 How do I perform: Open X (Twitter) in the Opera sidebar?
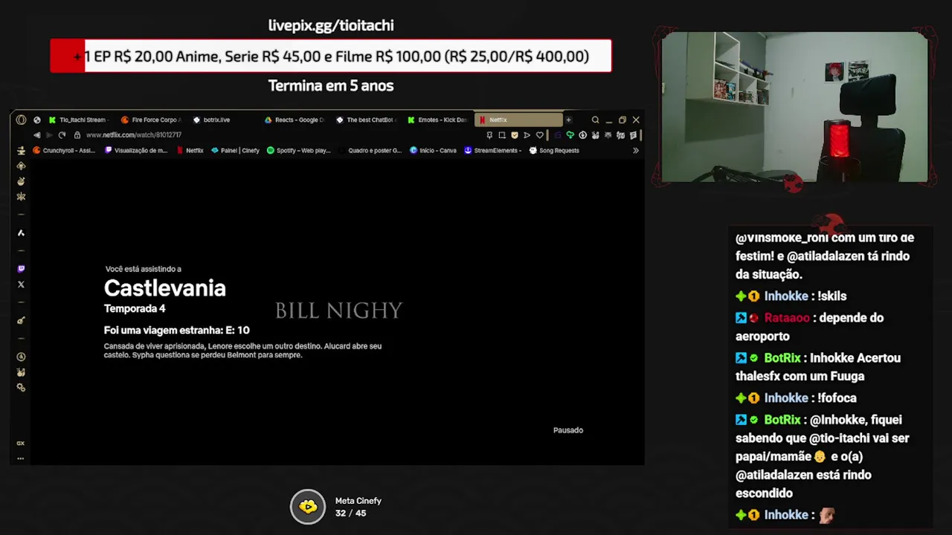(x=21, y=285)
